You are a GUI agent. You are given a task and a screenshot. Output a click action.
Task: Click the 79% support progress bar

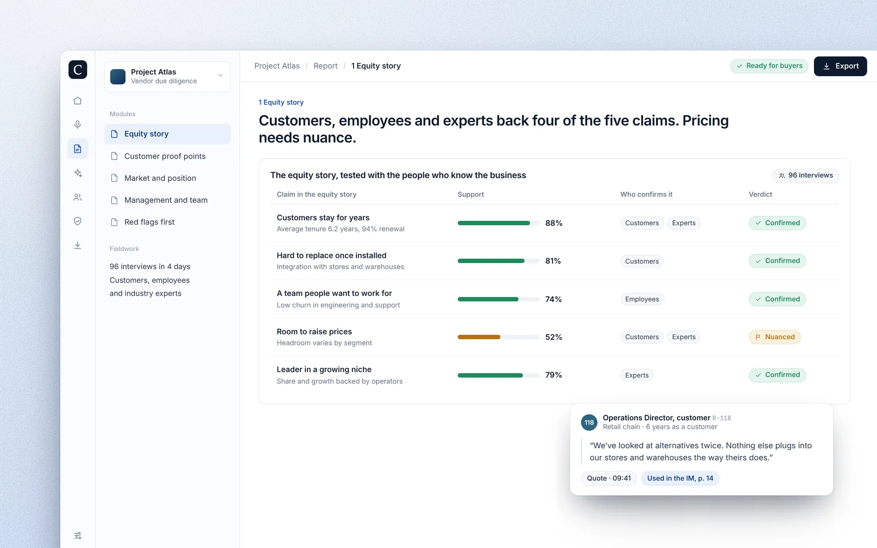(x=499, y=375)
